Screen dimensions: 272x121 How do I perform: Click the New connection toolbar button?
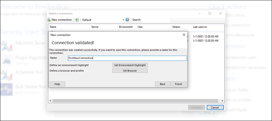tap(59, 20)
